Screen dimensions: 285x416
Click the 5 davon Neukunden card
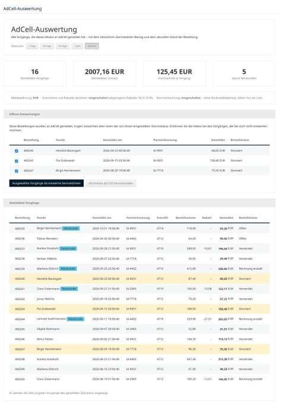click(244, 74)
